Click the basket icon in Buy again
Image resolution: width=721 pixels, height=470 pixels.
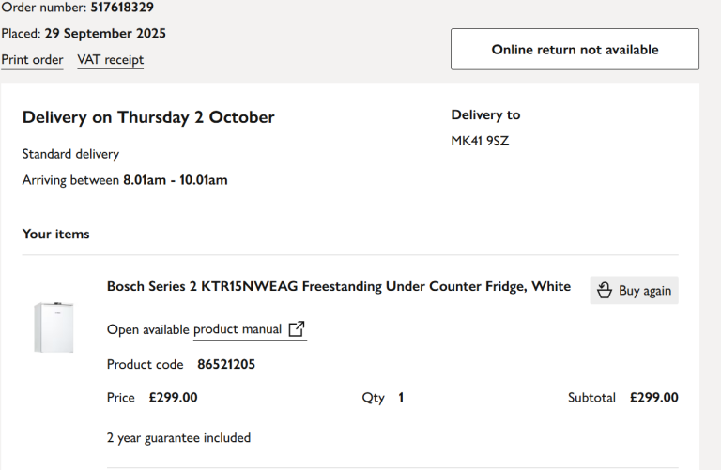tap(605, 291)
